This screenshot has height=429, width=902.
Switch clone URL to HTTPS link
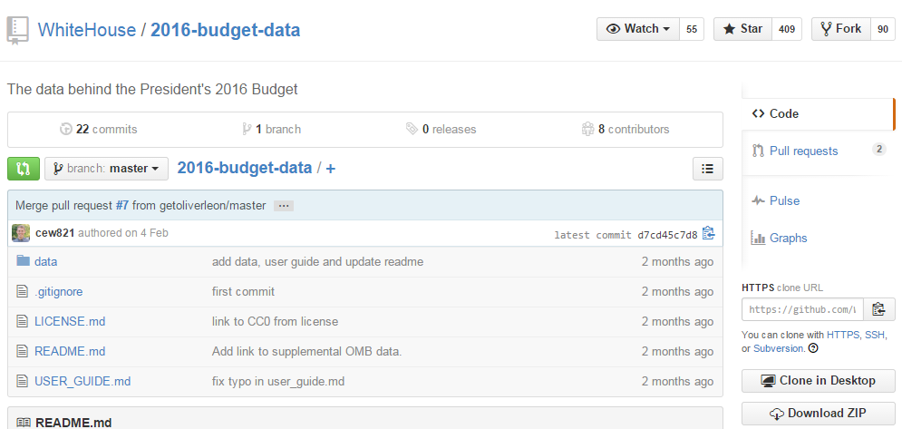coord(843,335)
